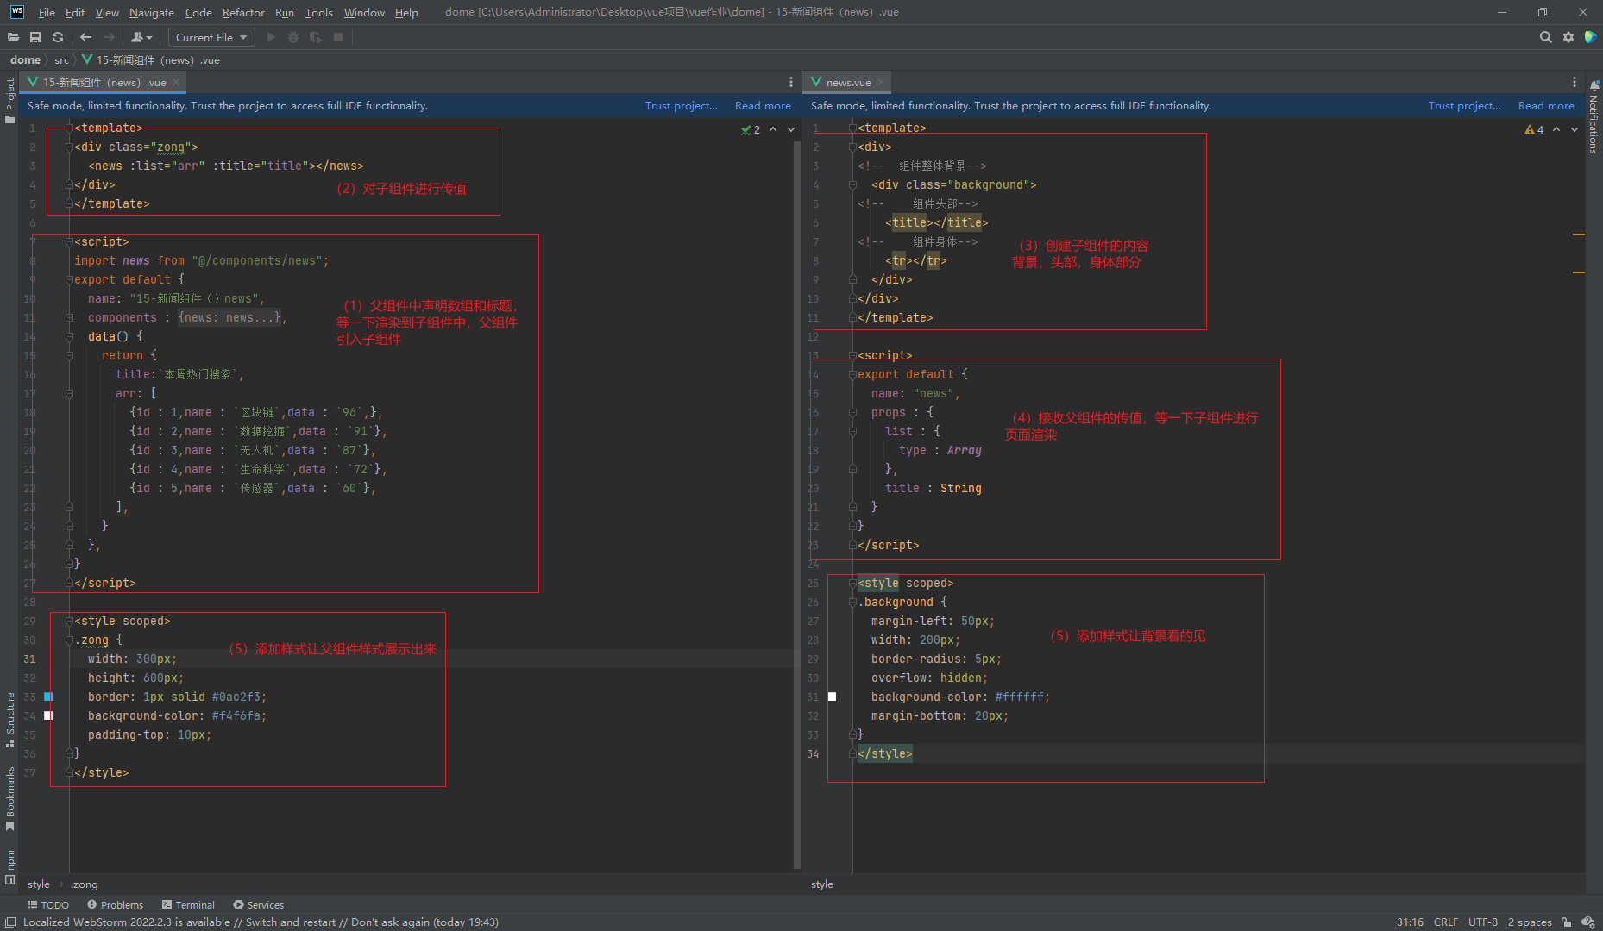
Task: Open left editor tab options three-dot menu
Action: pyautogui.click(x=790, y=82)
